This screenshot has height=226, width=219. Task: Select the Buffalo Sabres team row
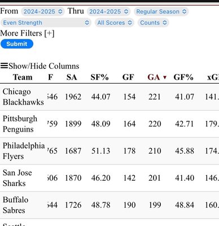(x=109, y=205)
